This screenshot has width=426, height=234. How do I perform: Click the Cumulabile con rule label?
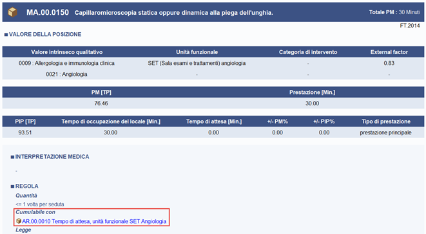tap(35, 212)
